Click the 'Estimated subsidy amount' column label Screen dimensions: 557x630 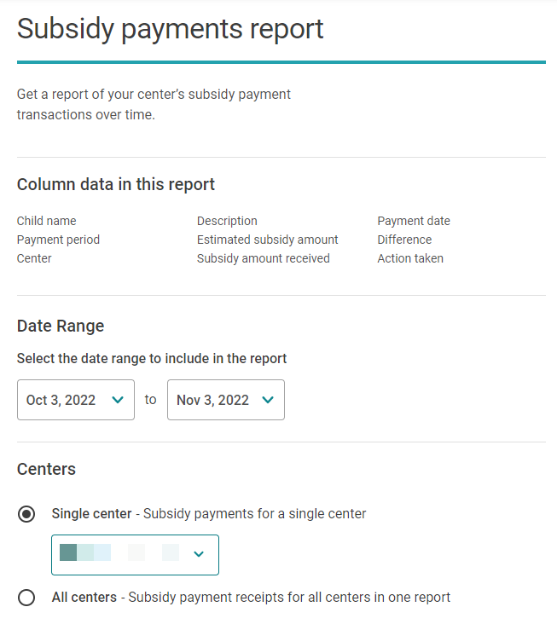pyautogui.click(x=267, y=240)
